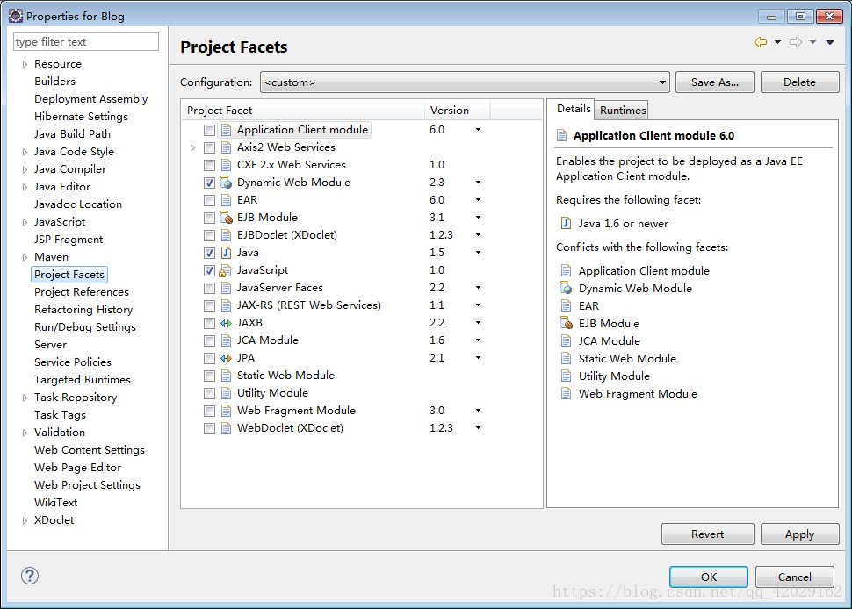Click the JCA Module document icon in facet list
The height and width of the screenshot is (609, 852).
coord(226,340)
